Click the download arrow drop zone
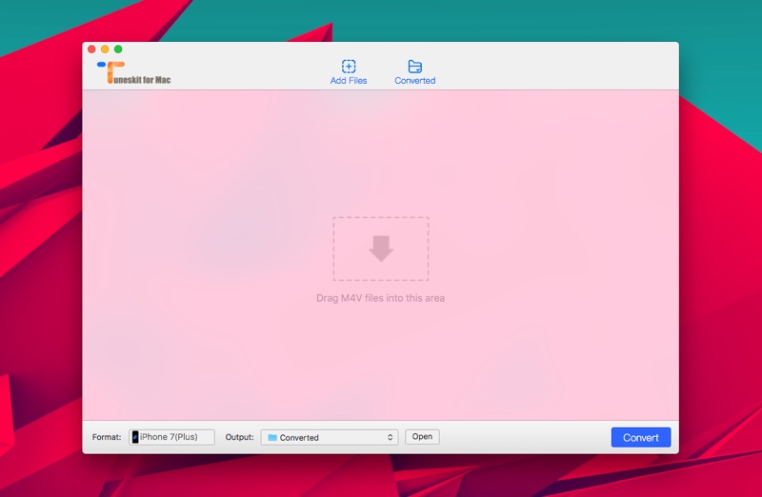This screenshot has height=497, width=762. pyautogui.click(x=380, y=248)
